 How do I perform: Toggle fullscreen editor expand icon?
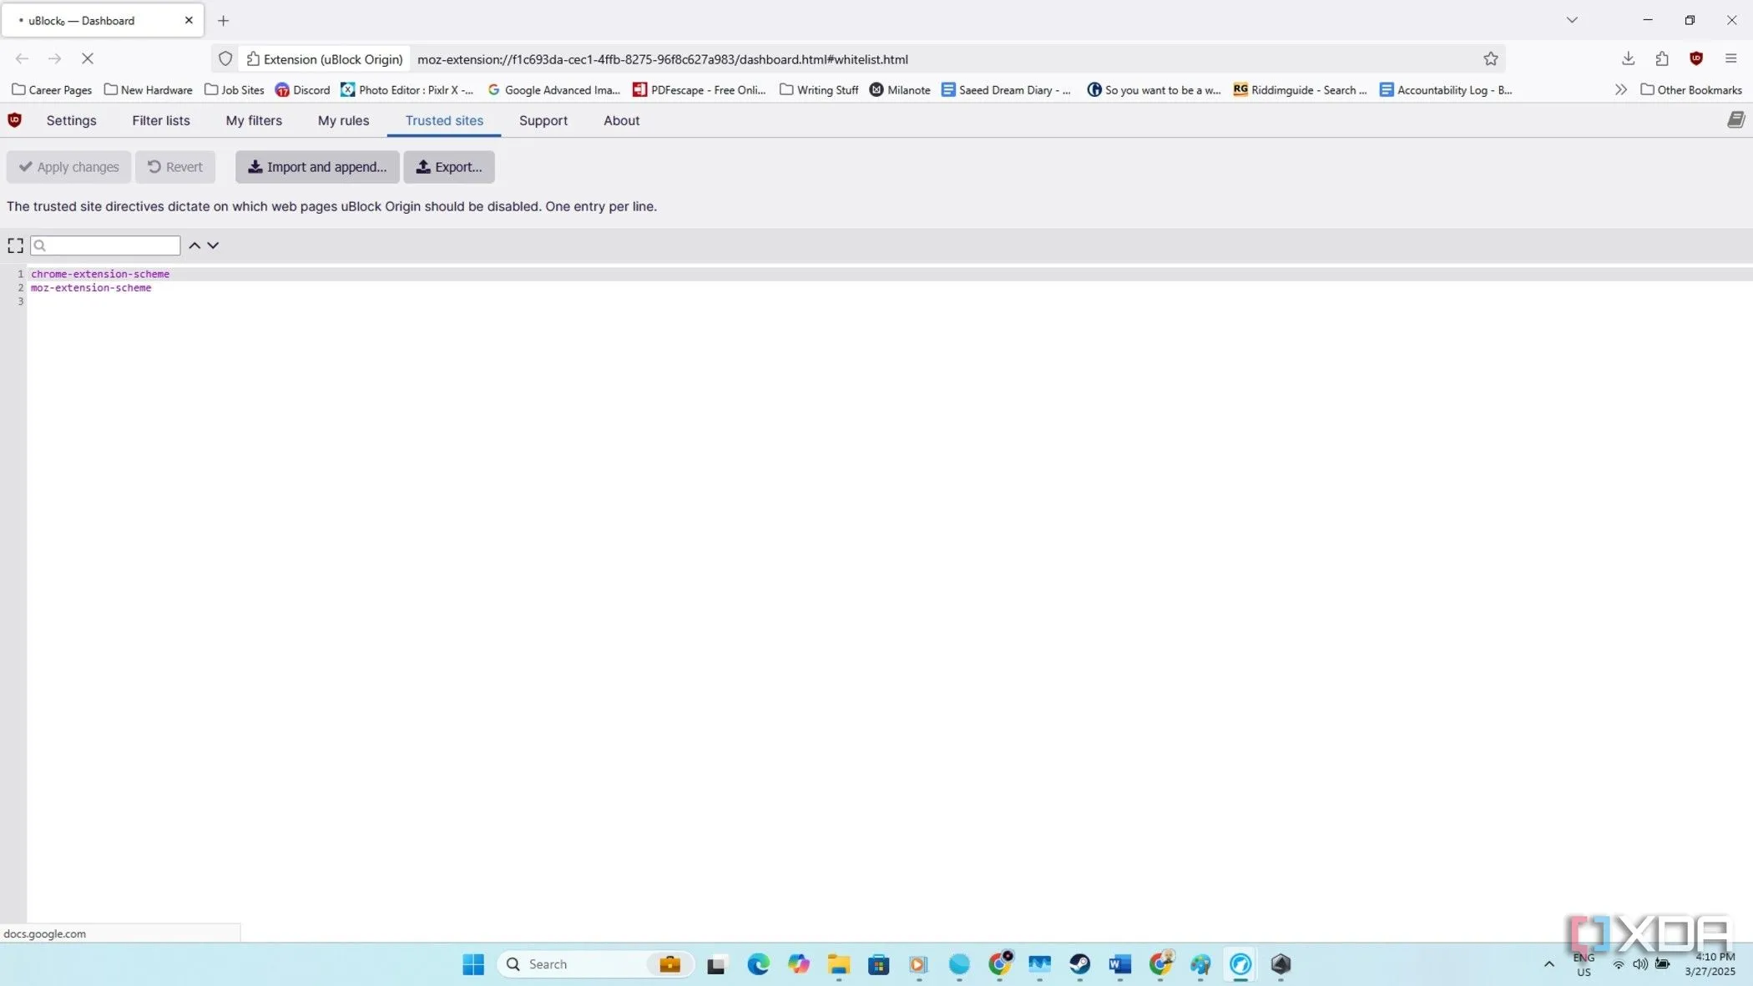(15, 245)
